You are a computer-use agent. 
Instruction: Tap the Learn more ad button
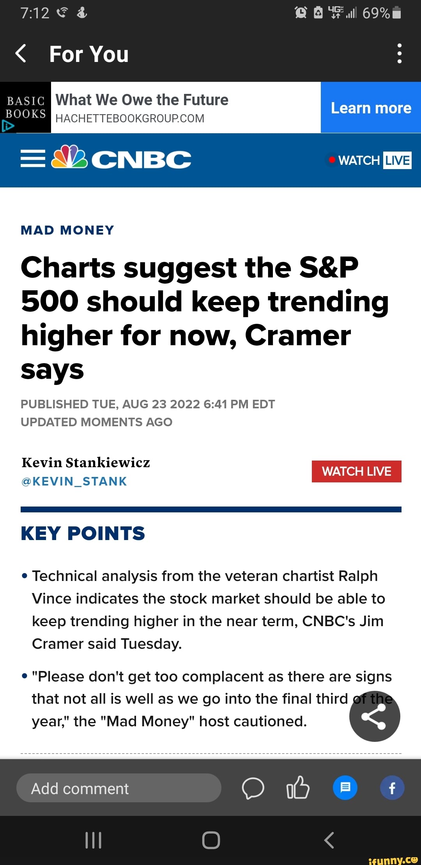tap(371, 108)
